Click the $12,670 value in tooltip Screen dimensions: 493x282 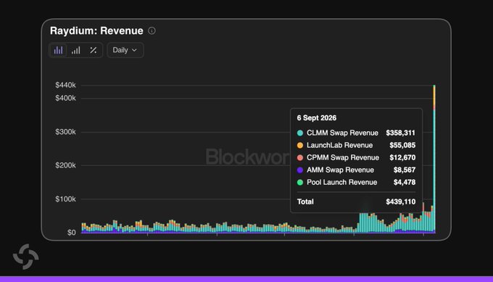click(x=402, y=157)
